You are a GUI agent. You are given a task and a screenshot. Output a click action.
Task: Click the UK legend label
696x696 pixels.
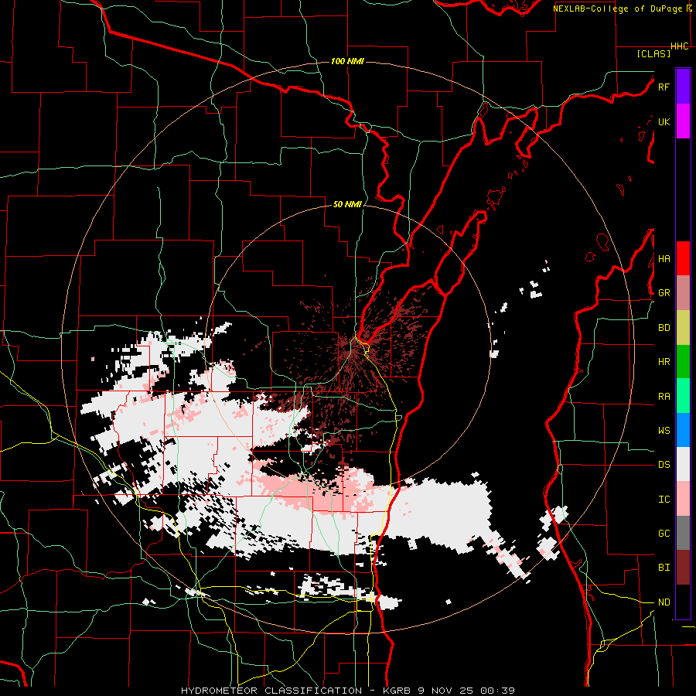coord(664,121)
